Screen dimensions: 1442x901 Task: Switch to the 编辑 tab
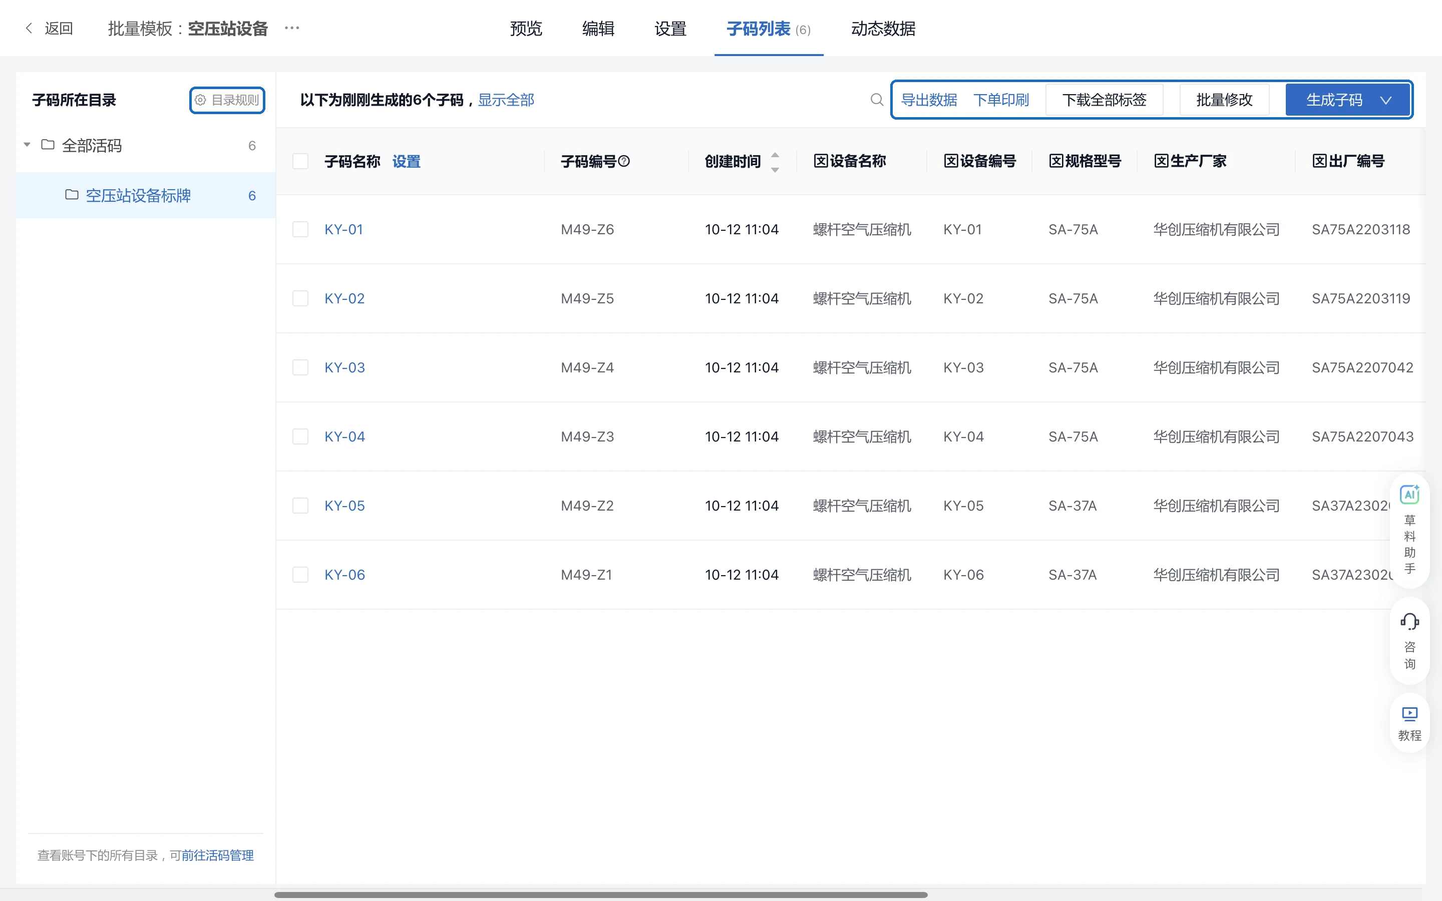(598, 28)
